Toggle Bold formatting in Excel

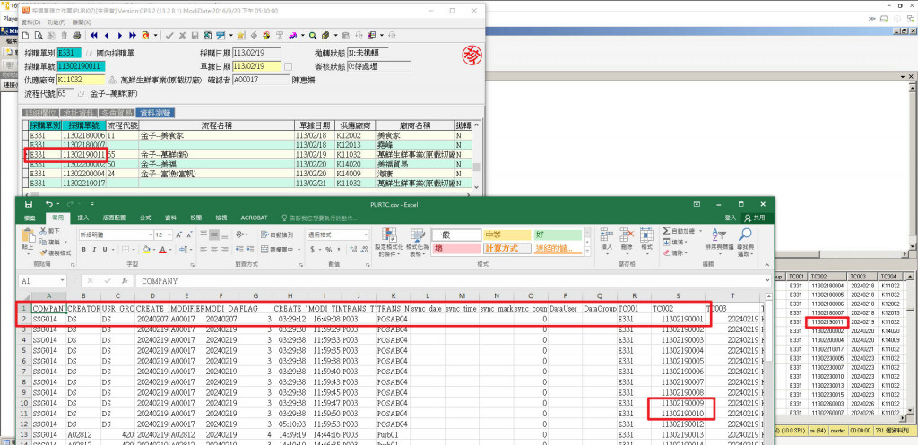[83, 250]
